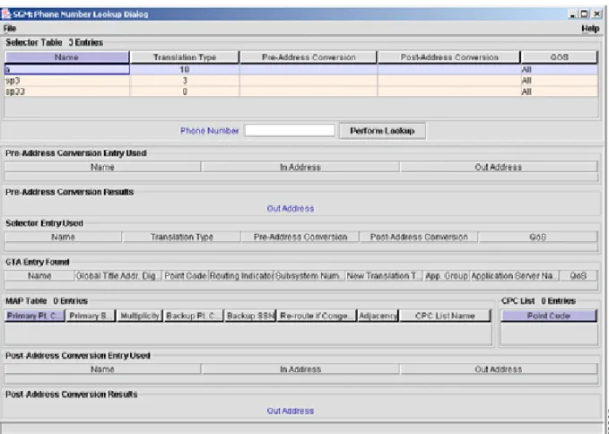Sort Selector Table by Name column
This screenshot has height=434, width=609.
[66, 57]
